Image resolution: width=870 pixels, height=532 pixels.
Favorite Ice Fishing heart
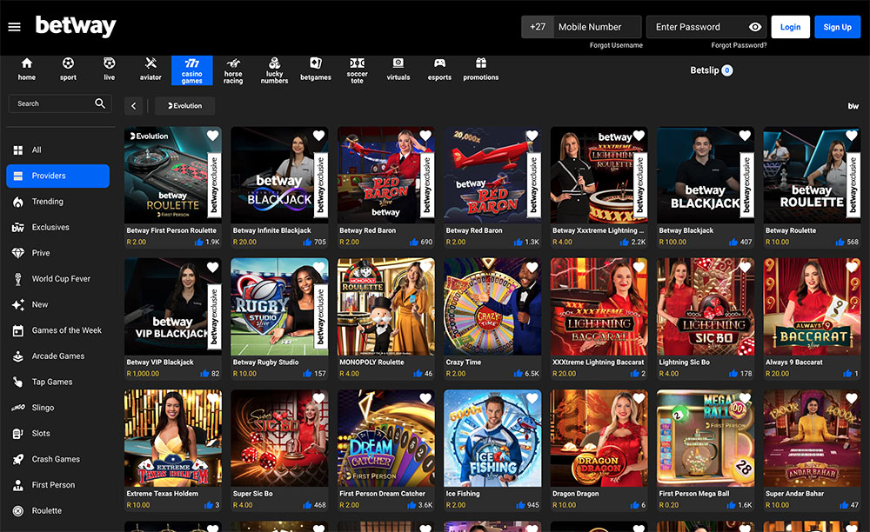[x=532, y=398]
